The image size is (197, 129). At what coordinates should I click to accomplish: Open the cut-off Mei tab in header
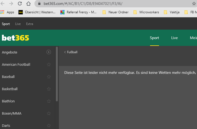193,38
